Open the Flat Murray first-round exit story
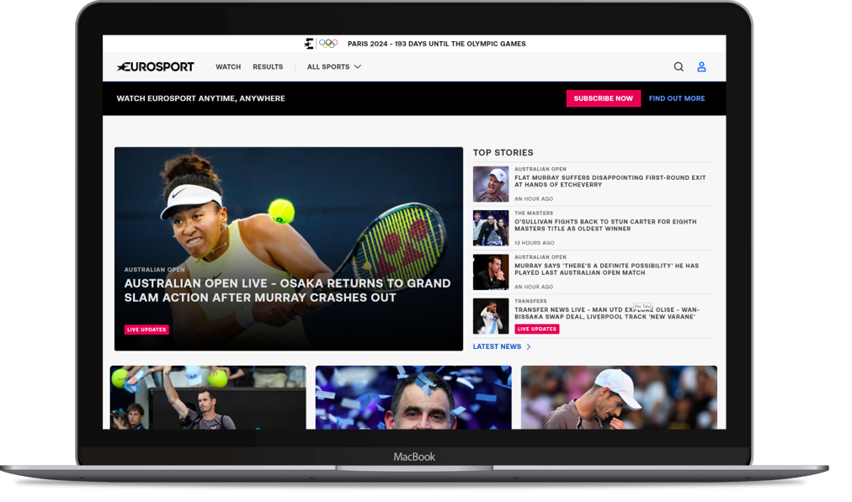 click(610, 181)
